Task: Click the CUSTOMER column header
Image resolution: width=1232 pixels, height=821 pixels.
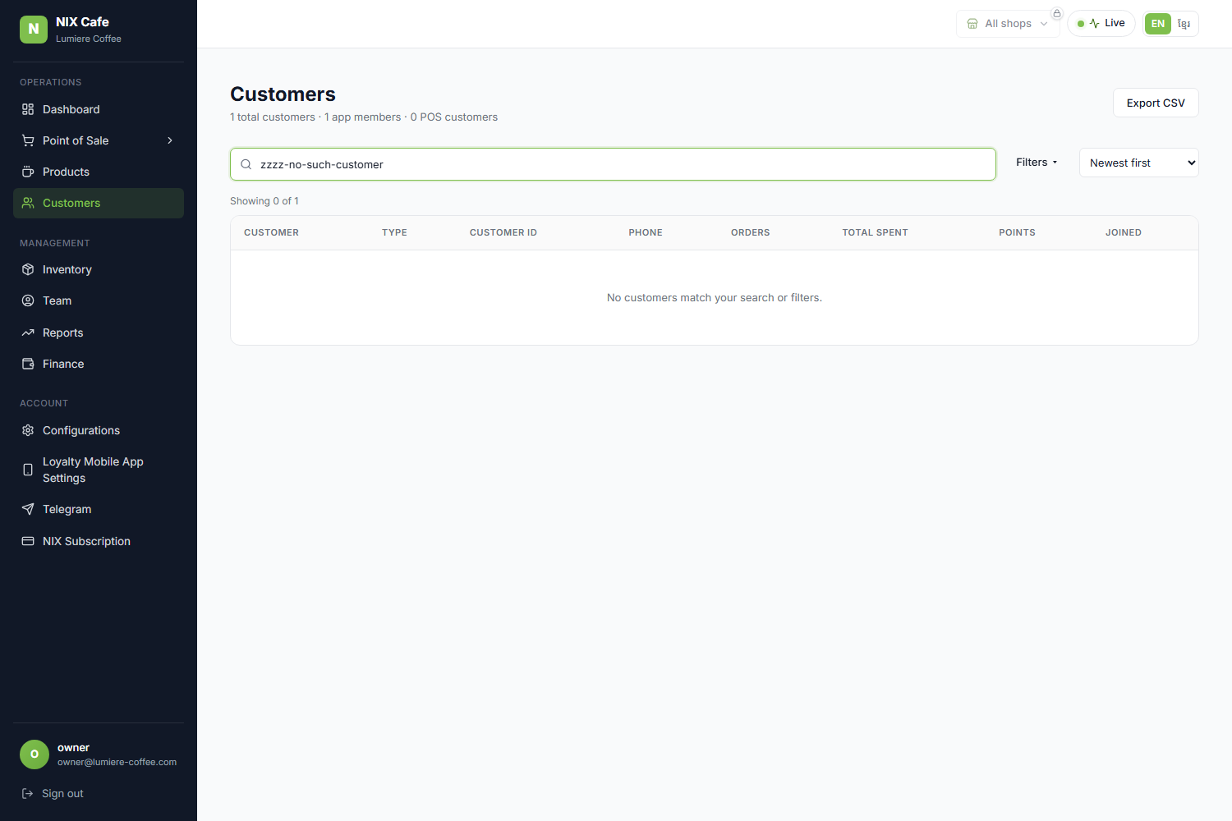Action: coord(271,233)
